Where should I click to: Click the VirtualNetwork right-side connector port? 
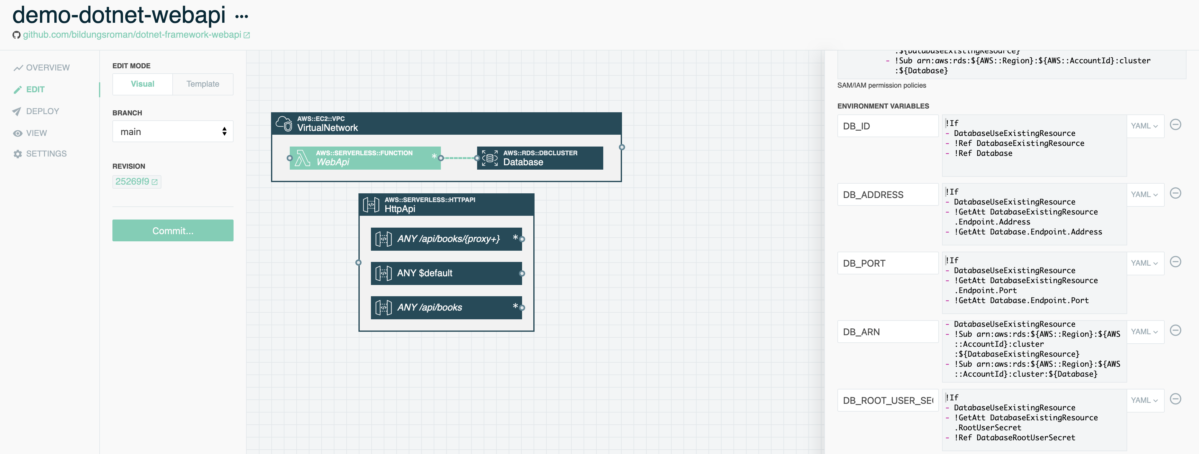click(x=622, y=147)
